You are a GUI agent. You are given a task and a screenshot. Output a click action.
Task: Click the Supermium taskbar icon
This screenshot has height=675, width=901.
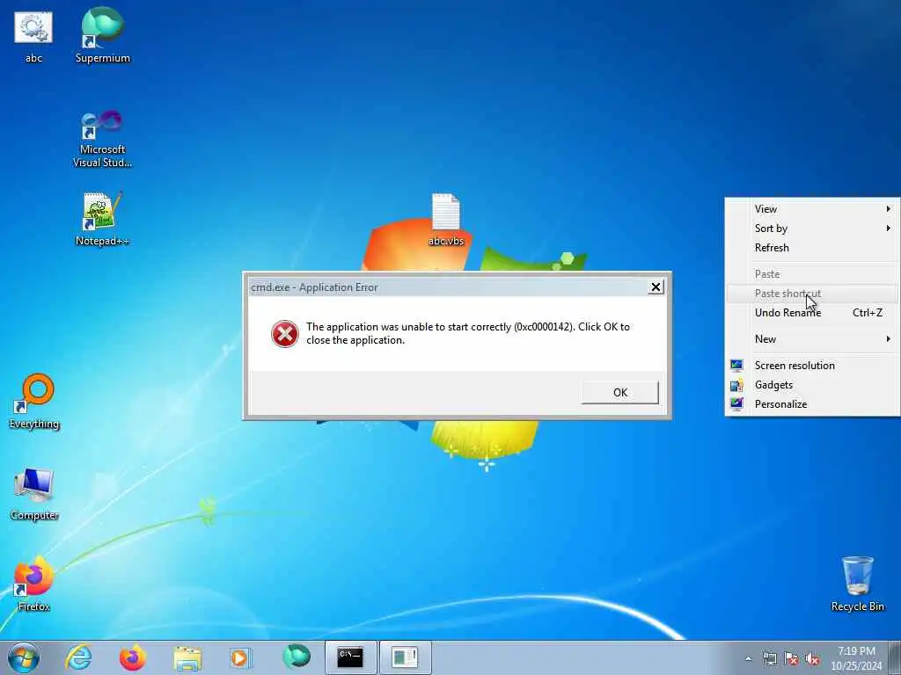pyautogui.click(x=297, y=657)
